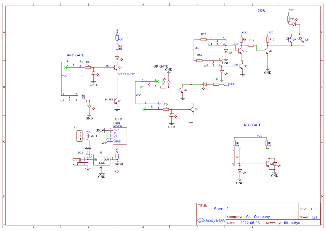This screenshot has width=326, height=231.
Task: Select transistor Q4 symbol
Action: (192, 109)
